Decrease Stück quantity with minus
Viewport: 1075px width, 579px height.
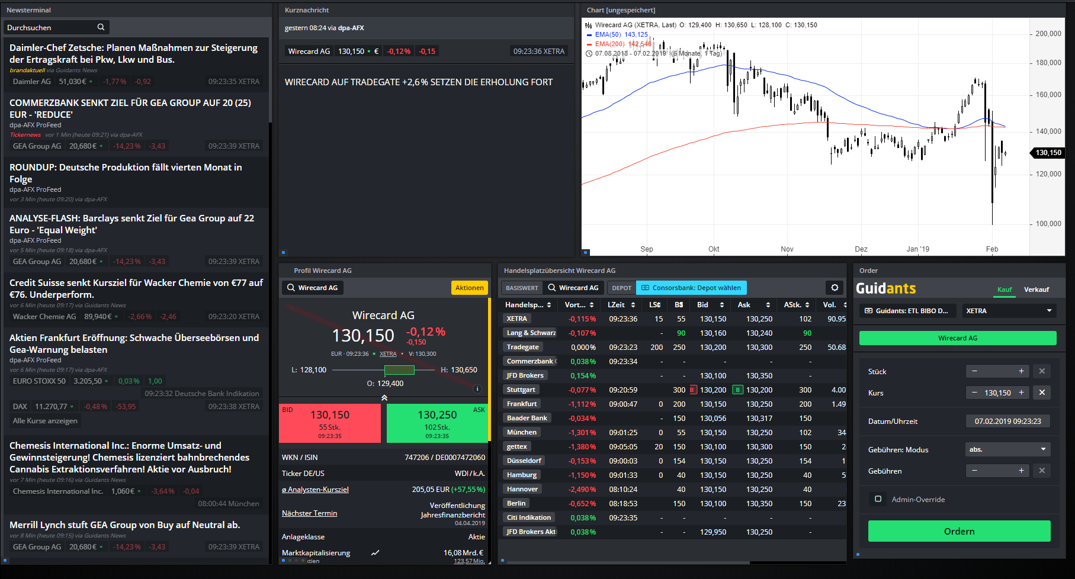pyautogui.click(x=974, y=371)
